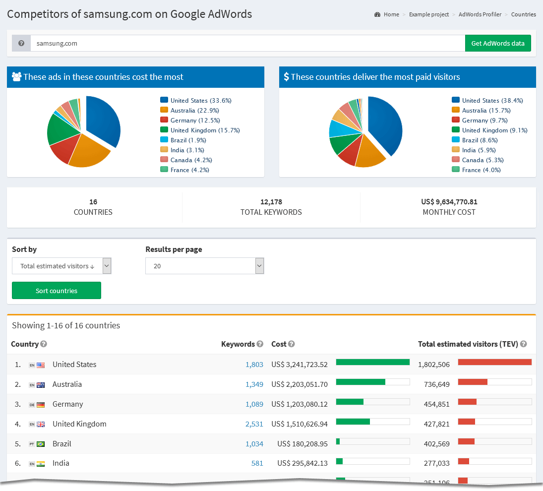Click the Sort countries button
The height and width of the screenshot is (491, 543).
pos(56,290)
